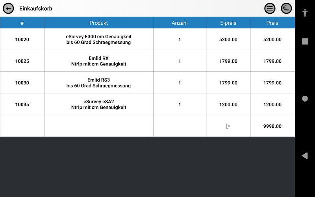
Task: Open the list view icon in header
Action: [x=270, y=8]
